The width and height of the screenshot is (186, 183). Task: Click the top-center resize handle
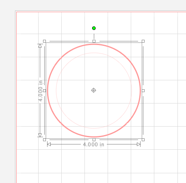click(x=94, y=41)
